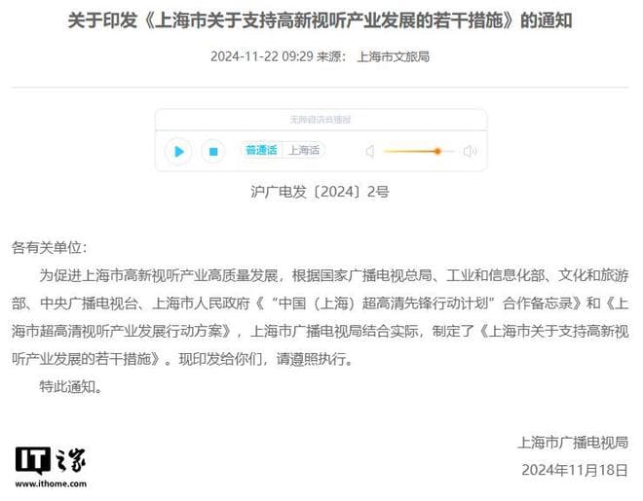Click the 2024-11-22 09:29 publish timestamp
Screen dimensions: 643x501
tap(262, 56)
